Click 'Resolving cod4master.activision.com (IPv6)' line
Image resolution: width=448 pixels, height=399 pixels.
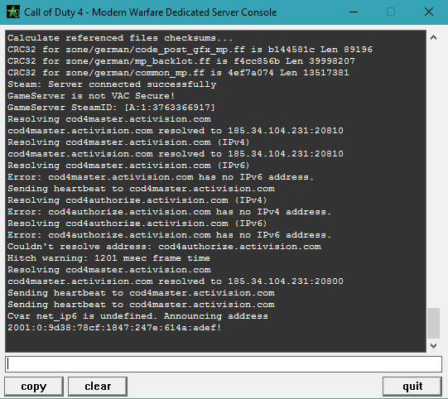[128, 166]
